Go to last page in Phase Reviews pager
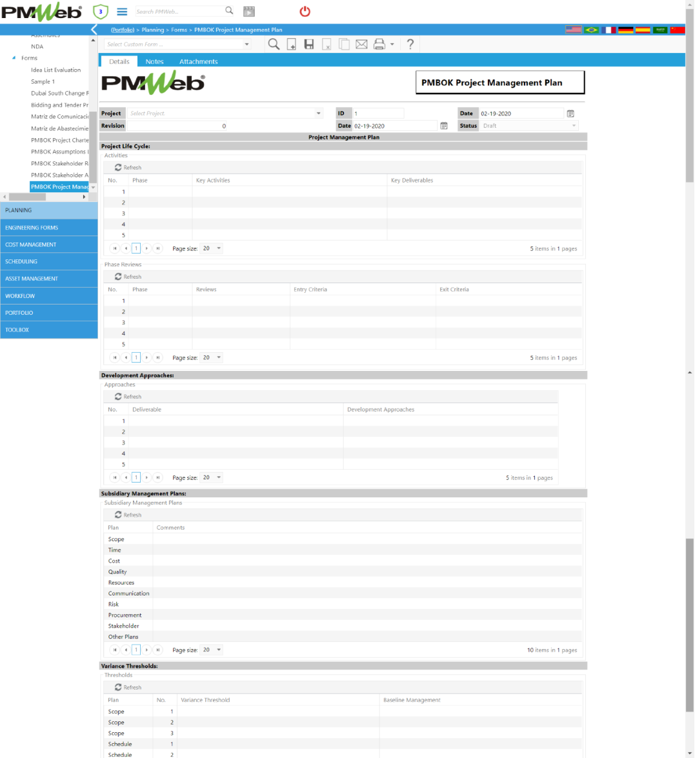695x758 pixels. 157,357
